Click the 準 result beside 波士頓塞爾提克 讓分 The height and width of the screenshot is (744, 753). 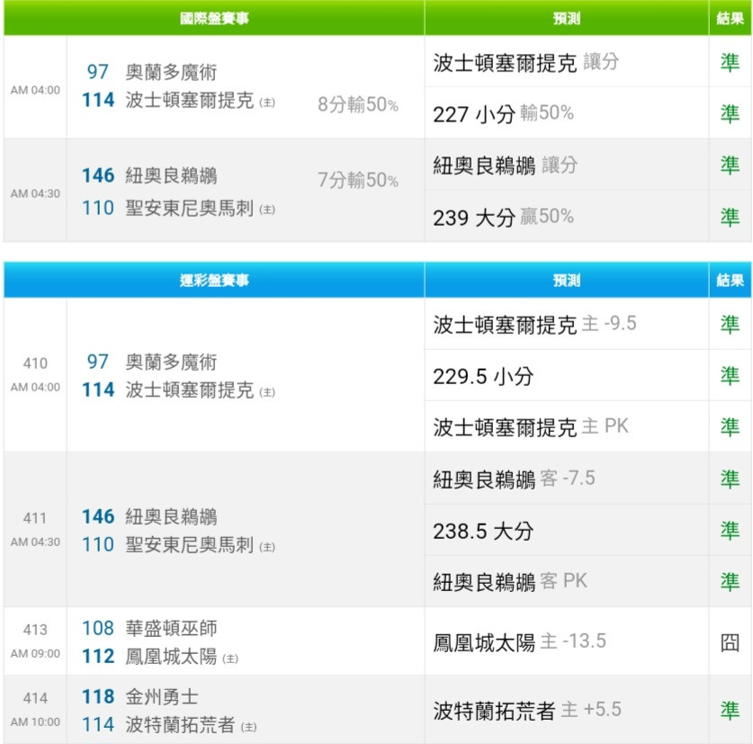point(730,62)
